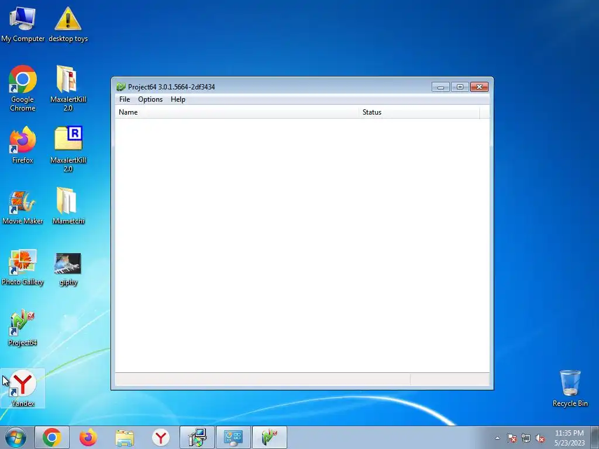The image size is (599, 449).
Task: Open Chrome from the taskbar
Action: click(52, 437)
